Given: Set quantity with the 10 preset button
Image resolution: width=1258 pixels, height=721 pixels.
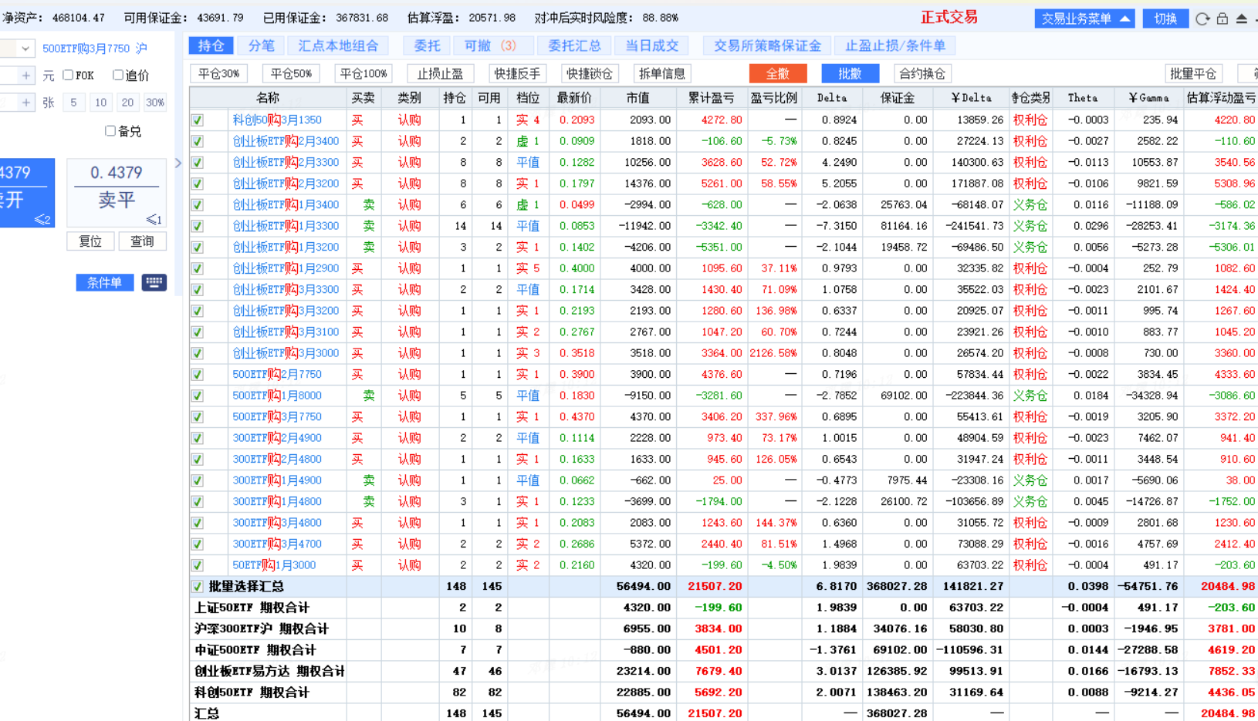Looking at the screenshot, I should (x=101, y=103).
